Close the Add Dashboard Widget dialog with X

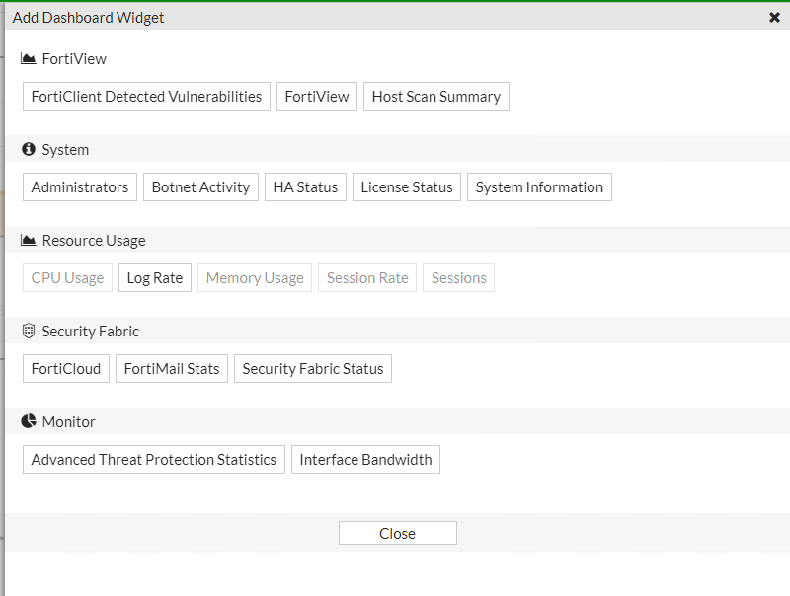tap(774, 18)
